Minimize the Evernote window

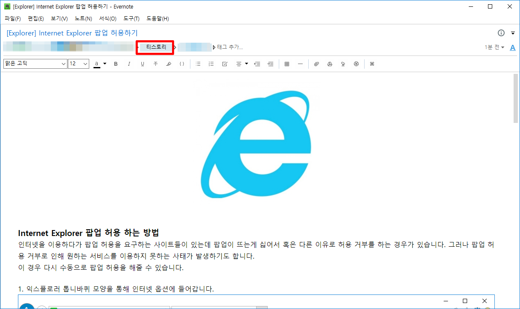pyautogui.click(x=470, y=6)
